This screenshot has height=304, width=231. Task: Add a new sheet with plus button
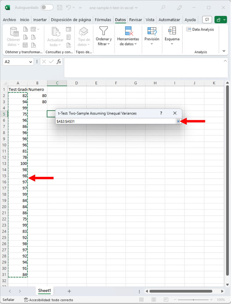[x=69, y=291]
